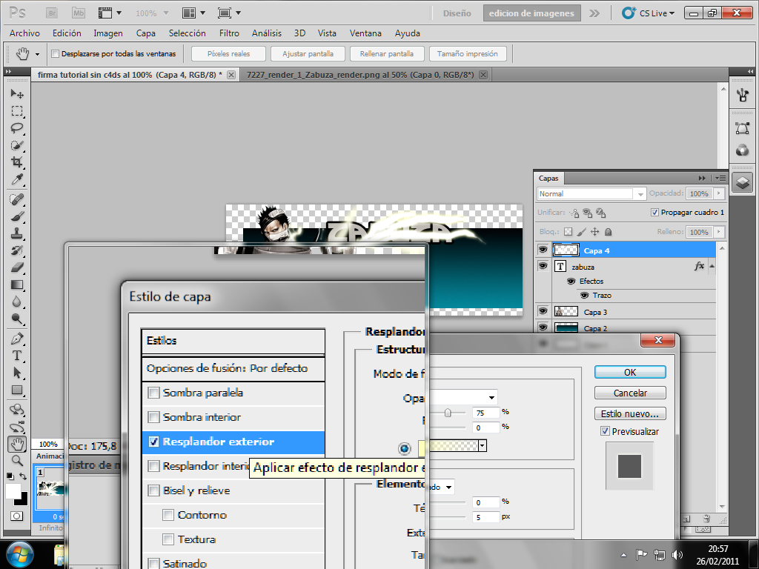Select the Spot Healing Brush tool
Viewport: 759px width, 569px height.
tap(17, 199)
